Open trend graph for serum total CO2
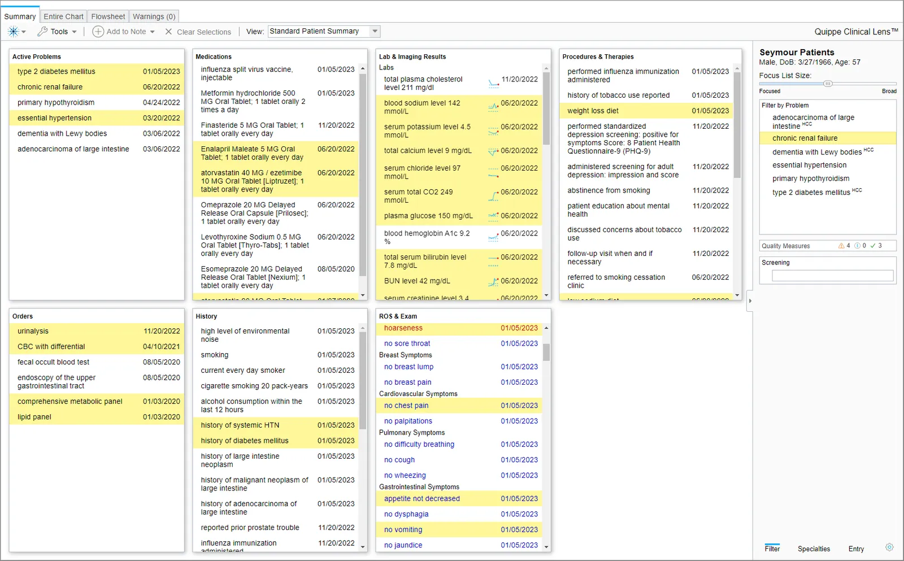 [x=493, y=196]
